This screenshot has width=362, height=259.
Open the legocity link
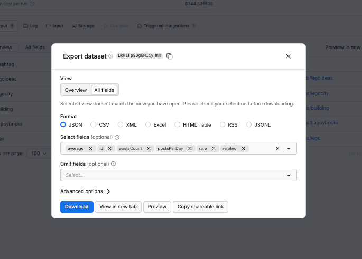click(318, 93)
